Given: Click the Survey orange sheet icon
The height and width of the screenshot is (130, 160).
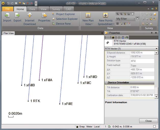Looking at the screenshot, I should (x=155, y=14).
